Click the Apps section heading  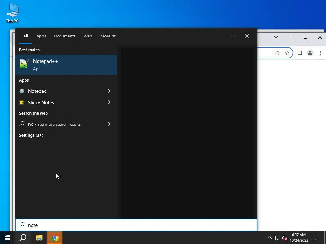(24, 80)
